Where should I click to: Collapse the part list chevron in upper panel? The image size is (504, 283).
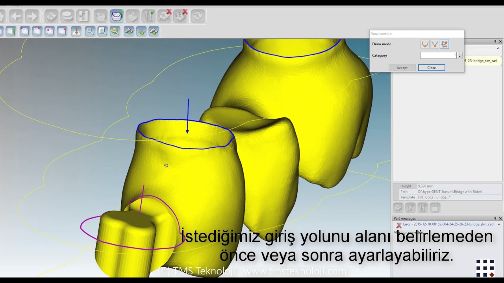point(498,48)
